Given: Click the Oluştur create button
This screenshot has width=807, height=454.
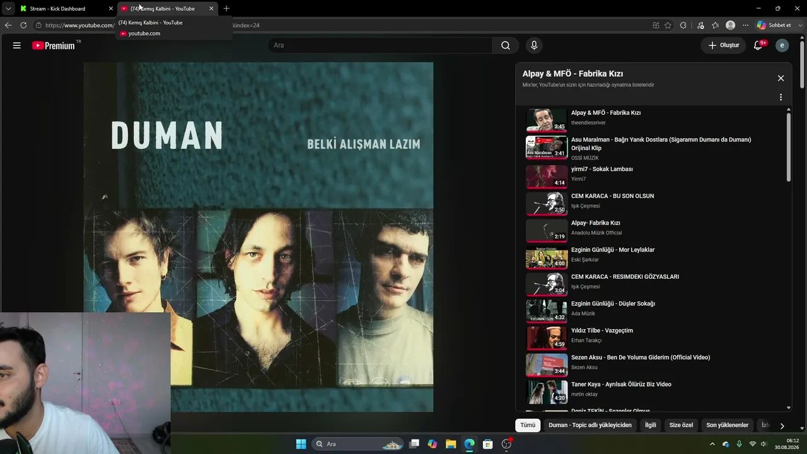Looking at the screenshot, I should 723,45.
